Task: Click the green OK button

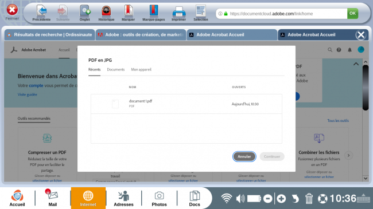Action: click(352, 14)
